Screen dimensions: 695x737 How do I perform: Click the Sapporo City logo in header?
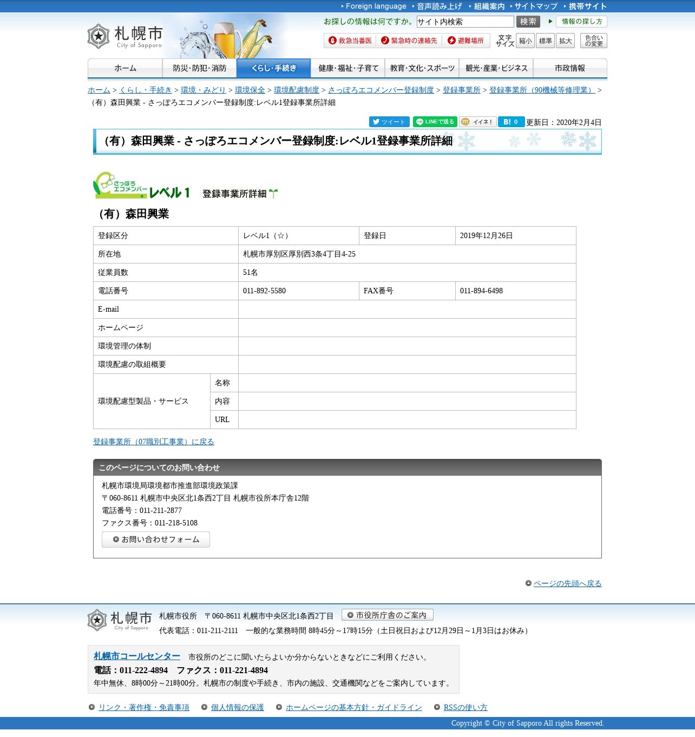click(x=125, y=36)
